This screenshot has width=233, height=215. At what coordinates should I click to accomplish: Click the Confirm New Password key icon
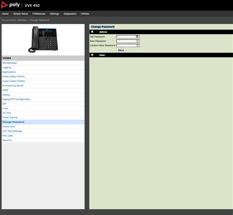pos(138,45)
